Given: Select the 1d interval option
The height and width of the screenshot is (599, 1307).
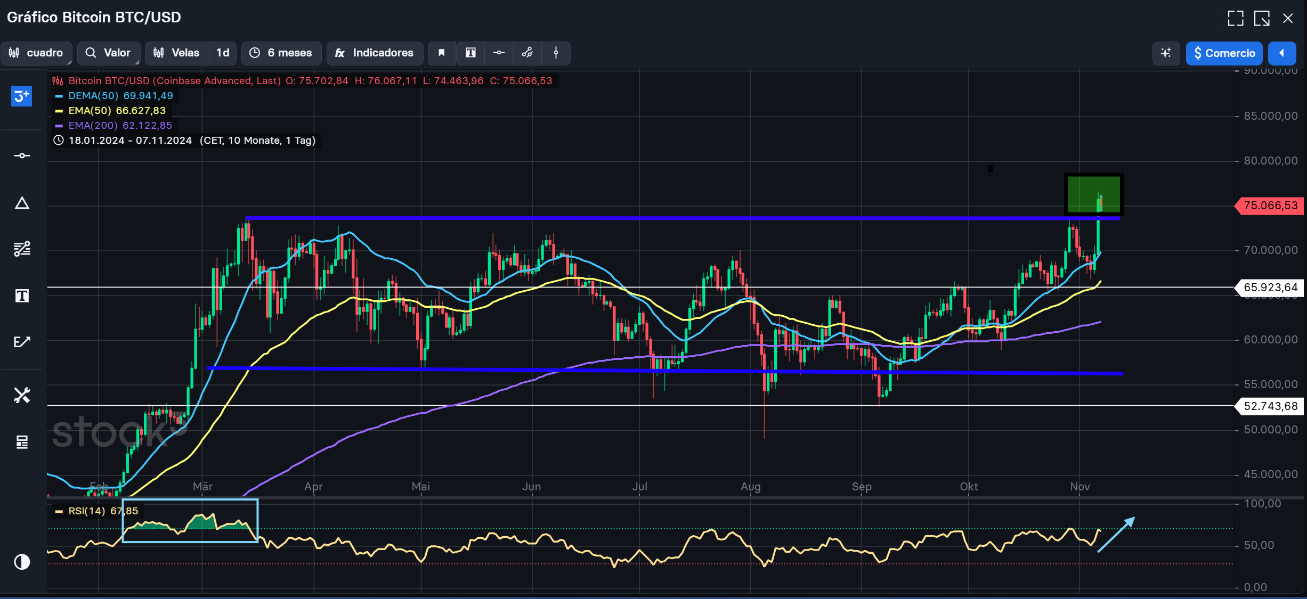Looking at the screenshot, I should pos(223,53).
